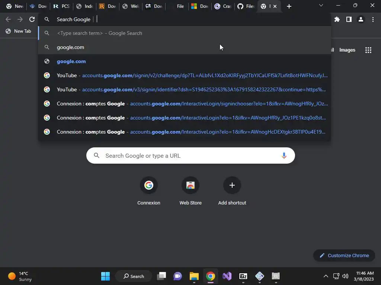The image size is (381, 285).
Task: Close the active tab
Action: pos(275,6)
